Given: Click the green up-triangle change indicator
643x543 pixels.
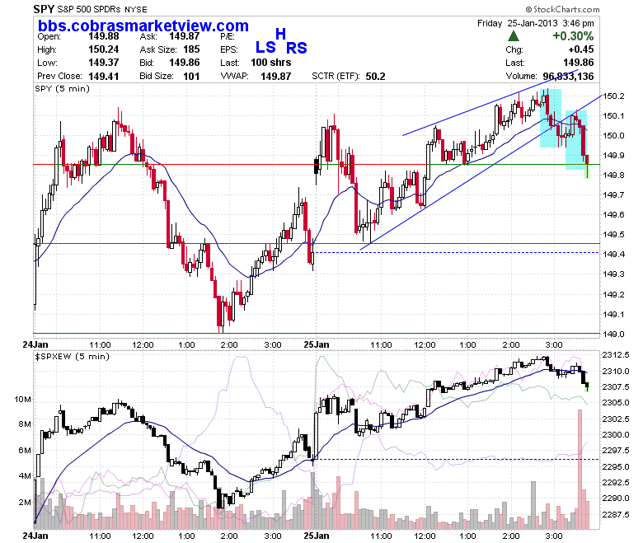Looking at the screenshot, I should (514, 36).
